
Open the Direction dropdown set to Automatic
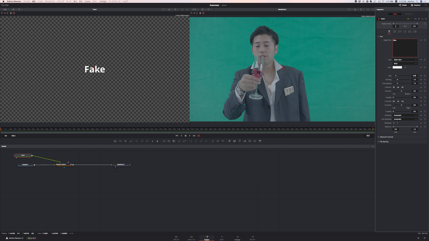pyautogui.click(x=405, y=115)
